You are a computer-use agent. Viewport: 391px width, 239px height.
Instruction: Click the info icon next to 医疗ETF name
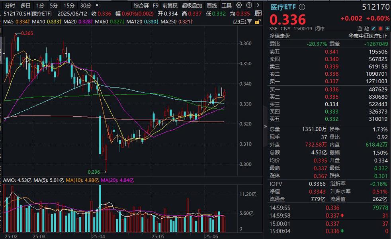tap(303, 6)
